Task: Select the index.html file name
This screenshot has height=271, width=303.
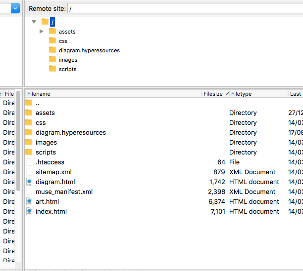Action: click(x=51, y=211)
